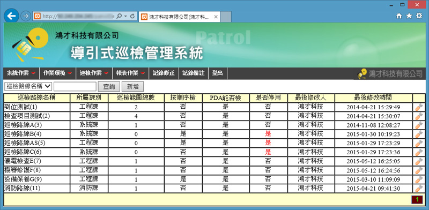Edit the 巡檢路線B(4) row via wrench icon
This screenshot has width=429, height=210.
[419, 134]
